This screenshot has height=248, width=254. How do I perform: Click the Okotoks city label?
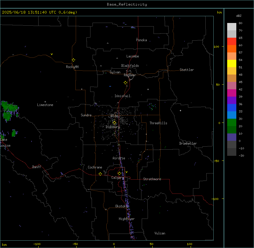[121, 206]
